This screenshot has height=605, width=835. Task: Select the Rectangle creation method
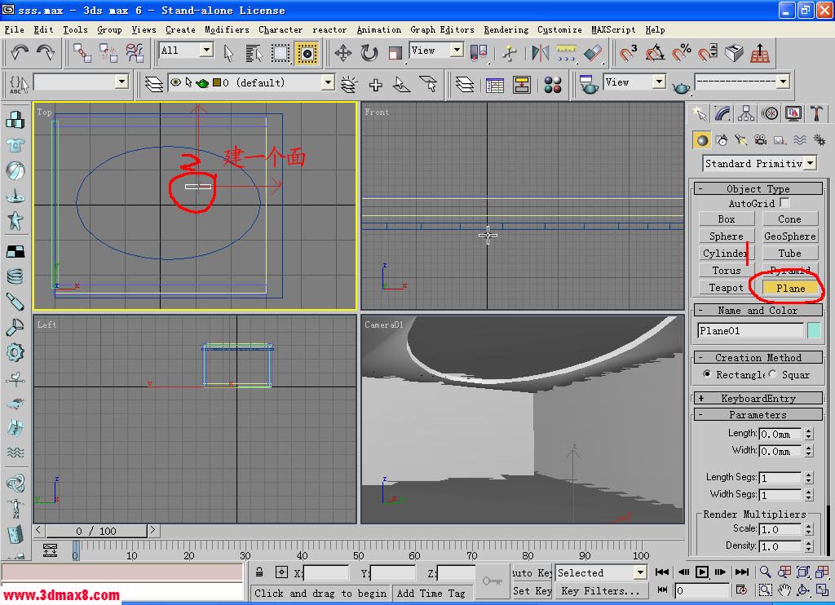tap(707, 374)
